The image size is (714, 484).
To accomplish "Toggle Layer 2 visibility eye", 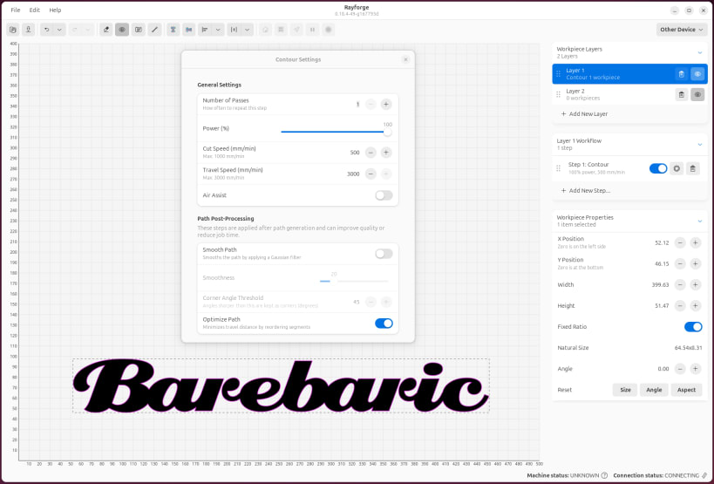I will [697, 95].
